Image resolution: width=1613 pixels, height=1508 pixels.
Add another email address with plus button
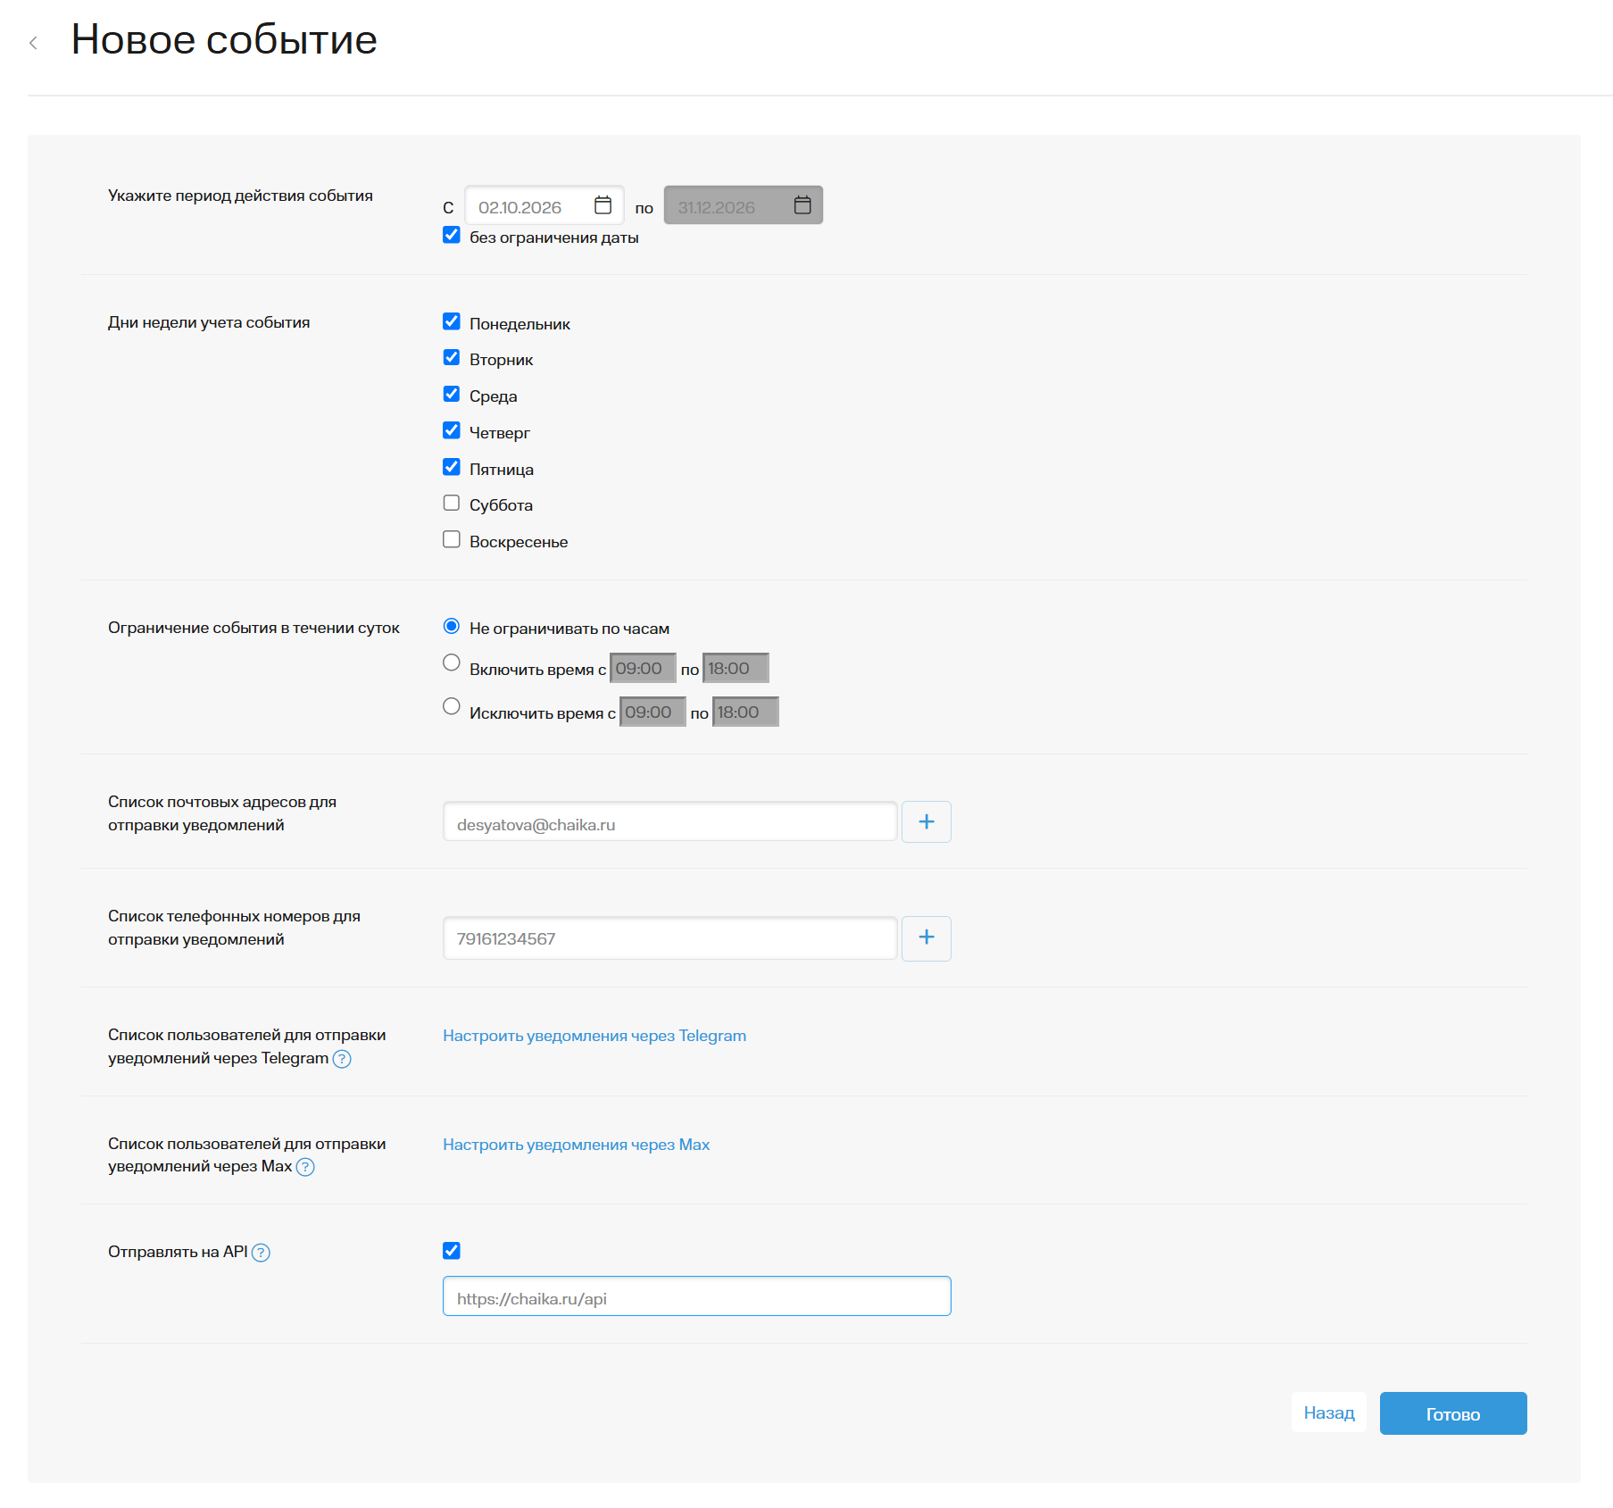click(x=926, y=821)
